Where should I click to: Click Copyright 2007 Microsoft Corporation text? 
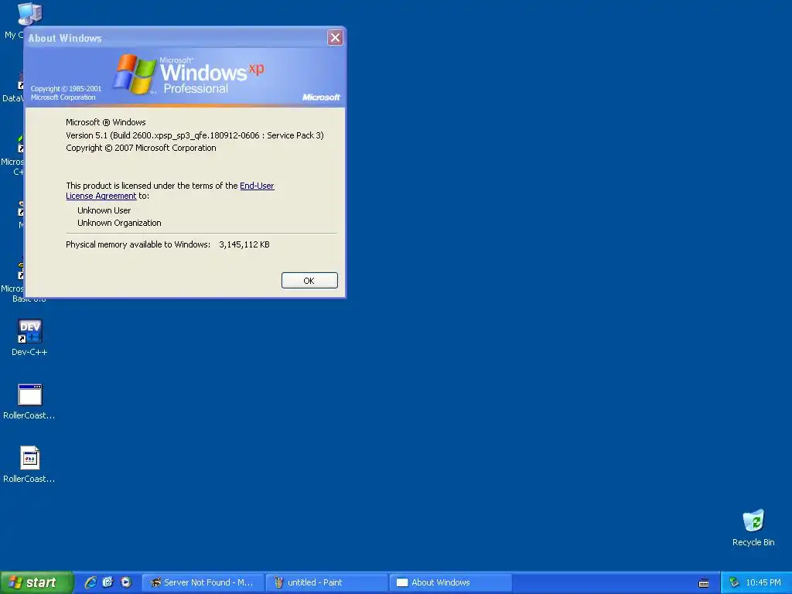[x=141, y=148]
